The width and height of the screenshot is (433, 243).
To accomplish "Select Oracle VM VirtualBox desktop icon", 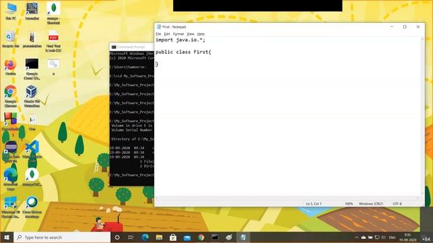I will [32, 96].
